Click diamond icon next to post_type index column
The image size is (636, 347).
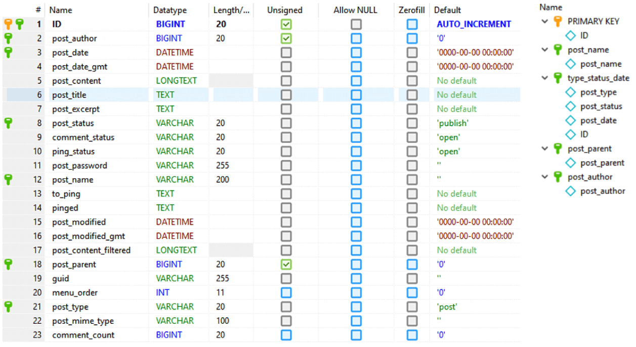click(571, 92)
